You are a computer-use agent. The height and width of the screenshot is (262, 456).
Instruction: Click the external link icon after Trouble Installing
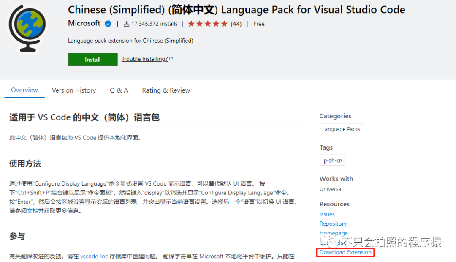coord(171,59)
